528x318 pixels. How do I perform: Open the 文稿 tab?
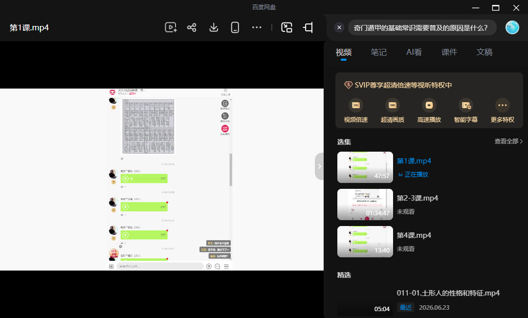point(484,52)
